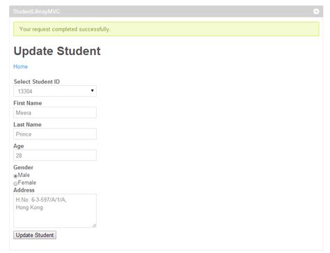
Task: Click the Gender label text
Action: 23,167
